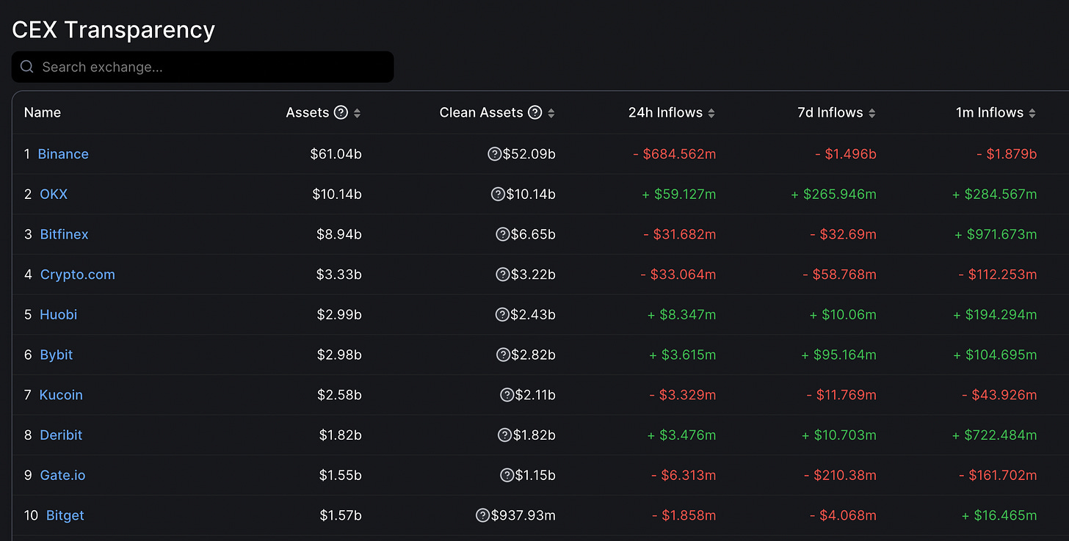Select OKX 24h inflow + $59.127m
This screenshot has width=1069, height=541.
pyautogui.click(x=678, y=195)
